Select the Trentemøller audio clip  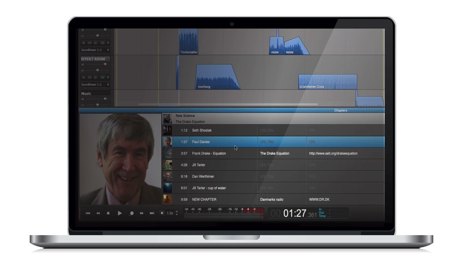(x=188, y=42)
